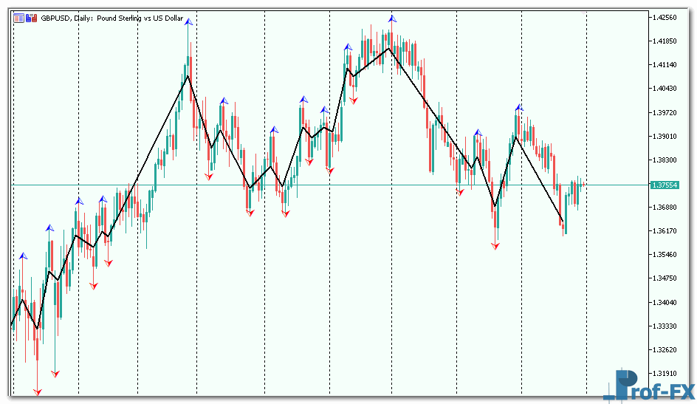Click the rightmost blue up-fractal arrow

518,109
